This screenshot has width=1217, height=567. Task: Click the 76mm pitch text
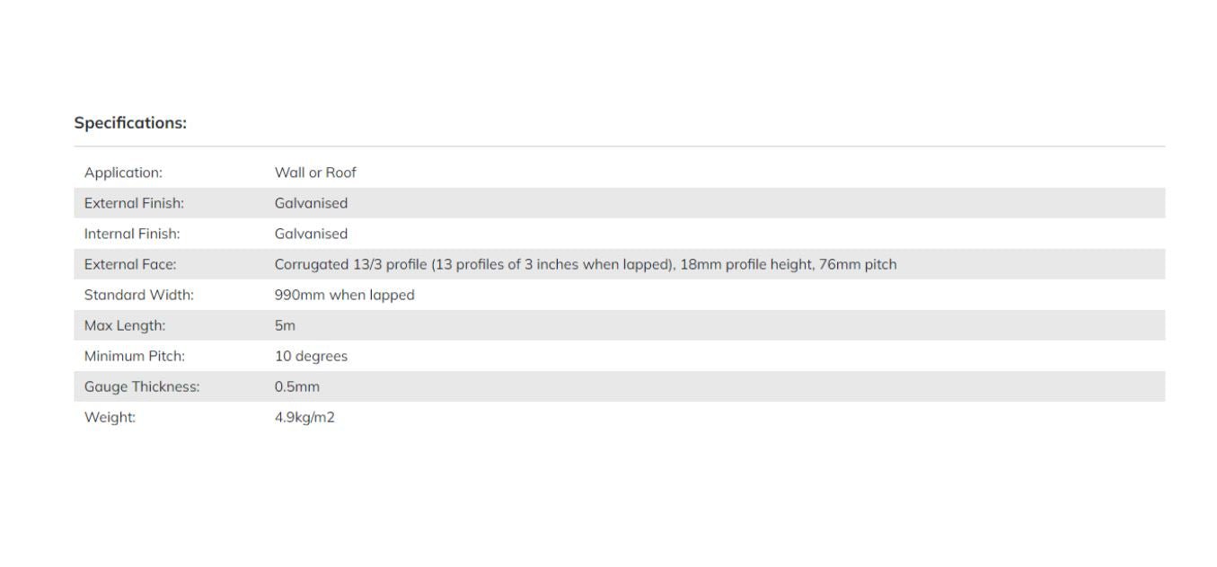[857, 264]
